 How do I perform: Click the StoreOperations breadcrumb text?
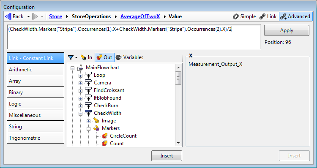click(x=91, y=16)
